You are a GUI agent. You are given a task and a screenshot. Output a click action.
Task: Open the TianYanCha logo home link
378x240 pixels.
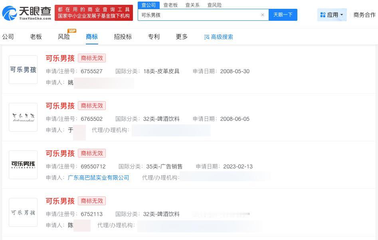click(x=27, y=13)
